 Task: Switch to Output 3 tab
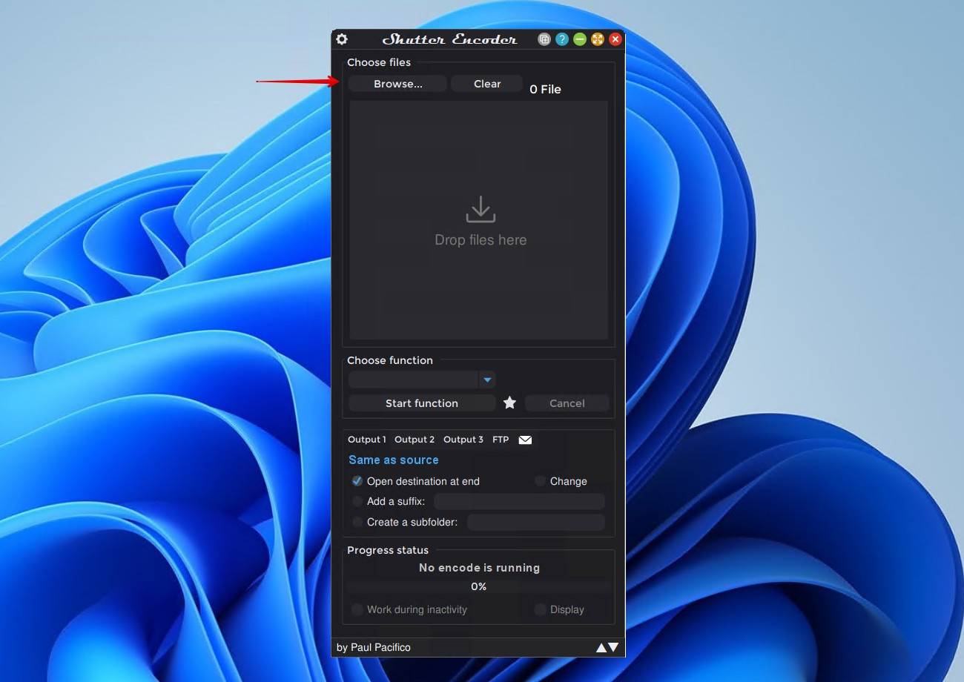(x=463, y=440)
